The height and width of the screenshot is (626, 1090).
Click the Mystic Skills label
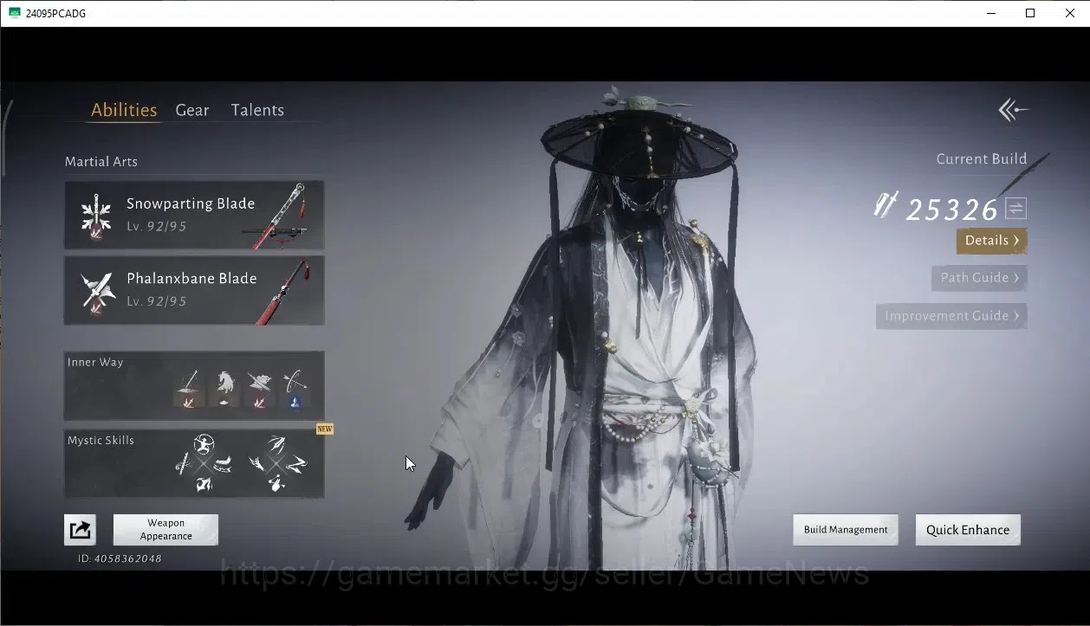101,440
